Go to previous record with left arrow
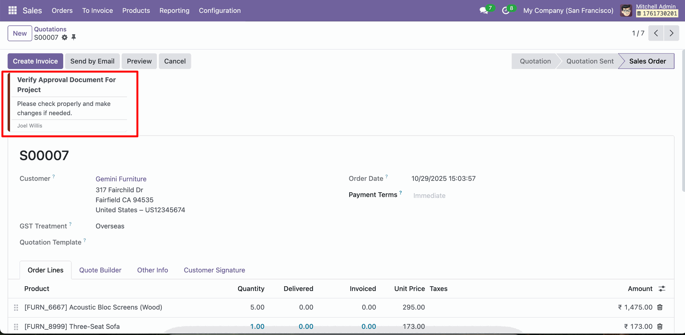Viewport: 685px width, 335px height. point(656,33)
